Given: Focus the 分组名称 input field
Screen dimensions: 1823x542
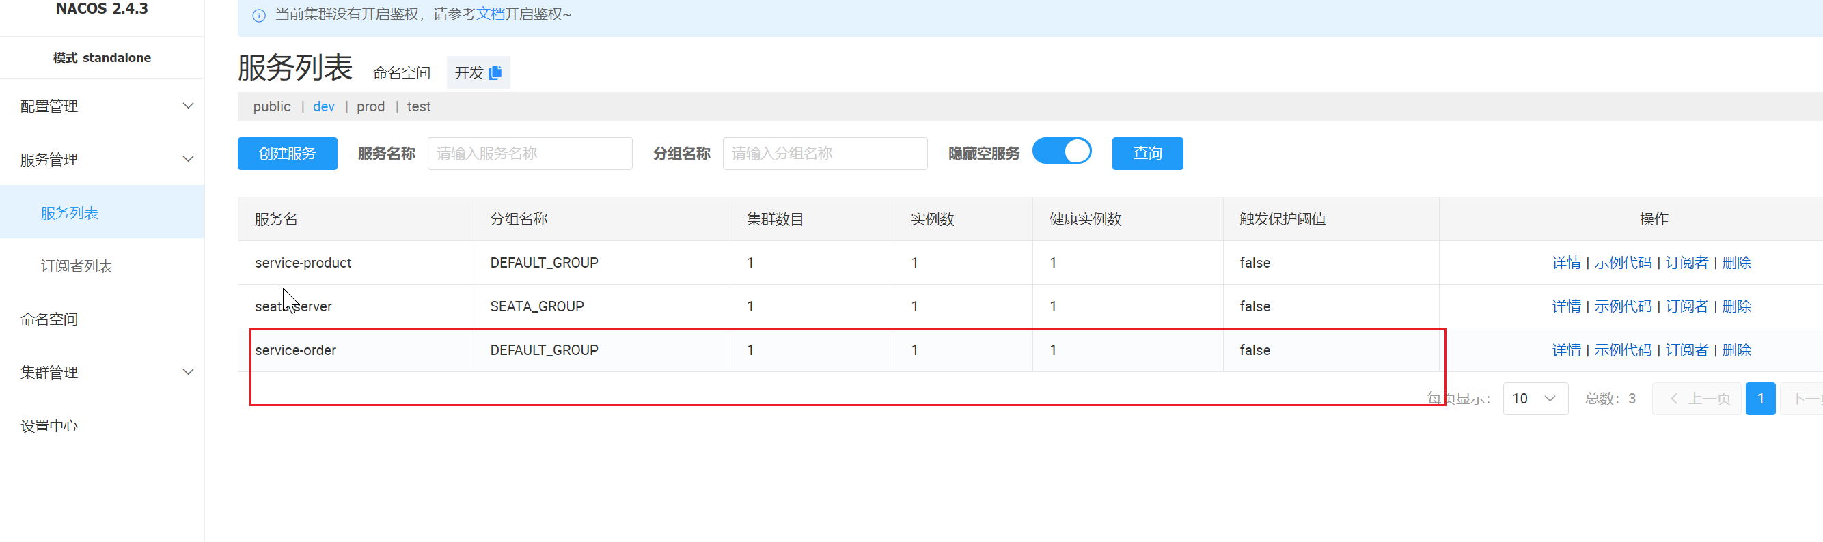Looking at the screenshot, I should coord(825,154).
